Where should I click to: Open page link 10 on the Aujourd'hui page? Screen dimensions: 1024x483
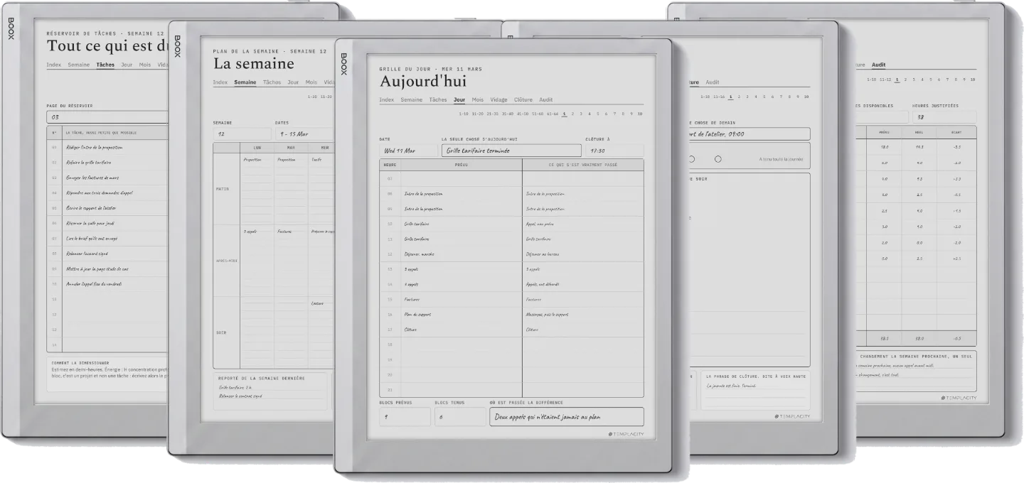(640, 114)
